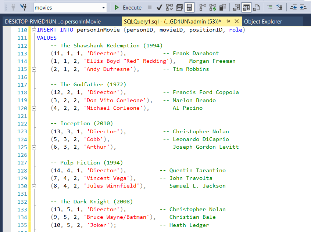The width and height of the screenshot is (311, 232).
Task: Parse the query with the checkmark icon
Action: coord(159,8)
